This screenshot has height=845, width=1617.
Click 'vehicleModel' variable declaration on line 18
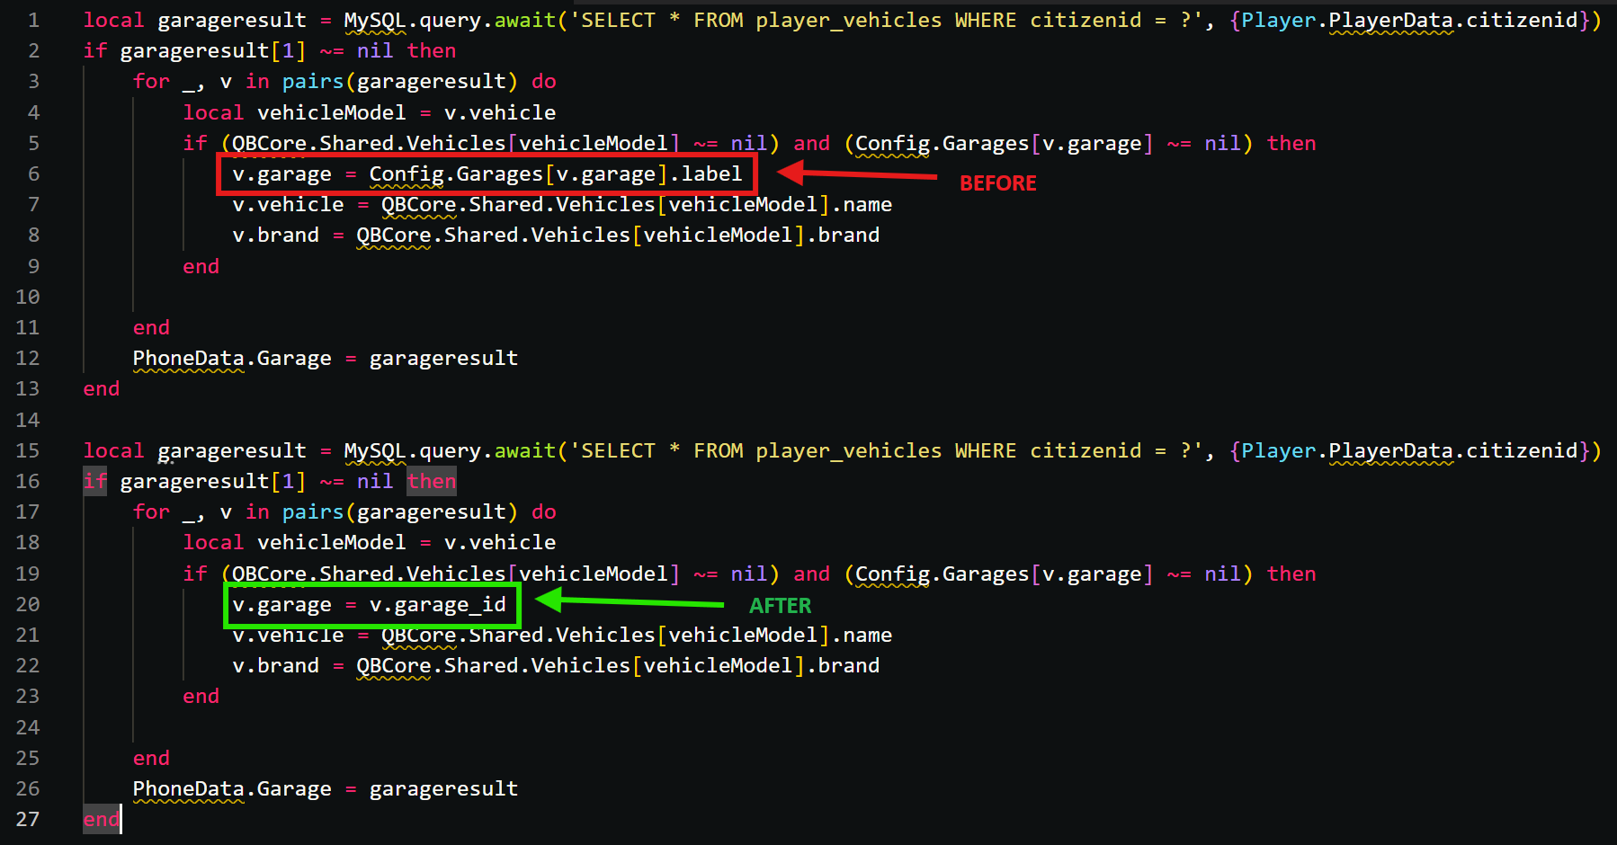[331, 542]
